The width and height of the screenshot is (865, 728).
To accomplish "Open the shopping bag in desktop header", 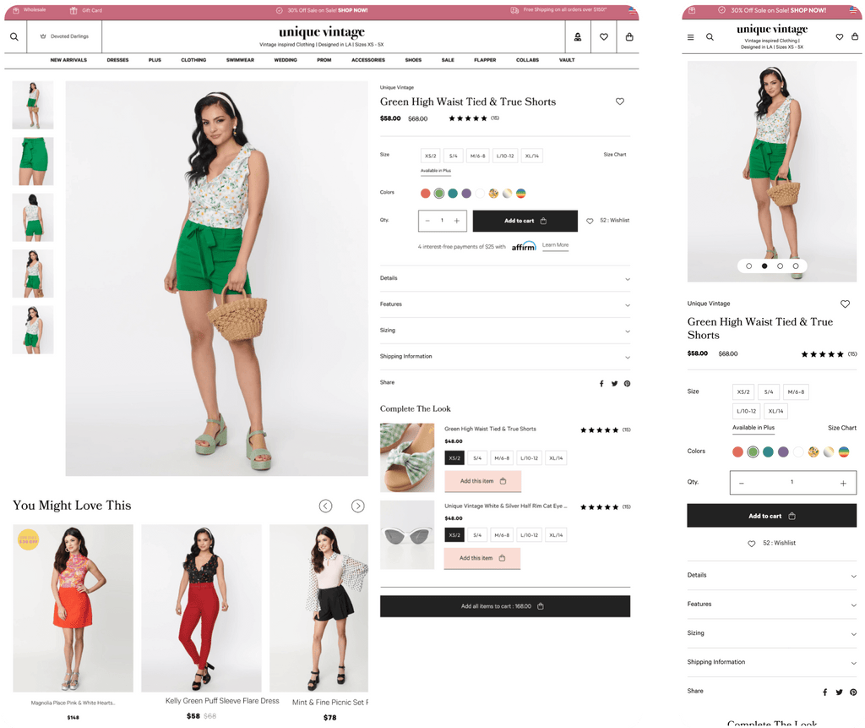I will (x=629, y=37).
